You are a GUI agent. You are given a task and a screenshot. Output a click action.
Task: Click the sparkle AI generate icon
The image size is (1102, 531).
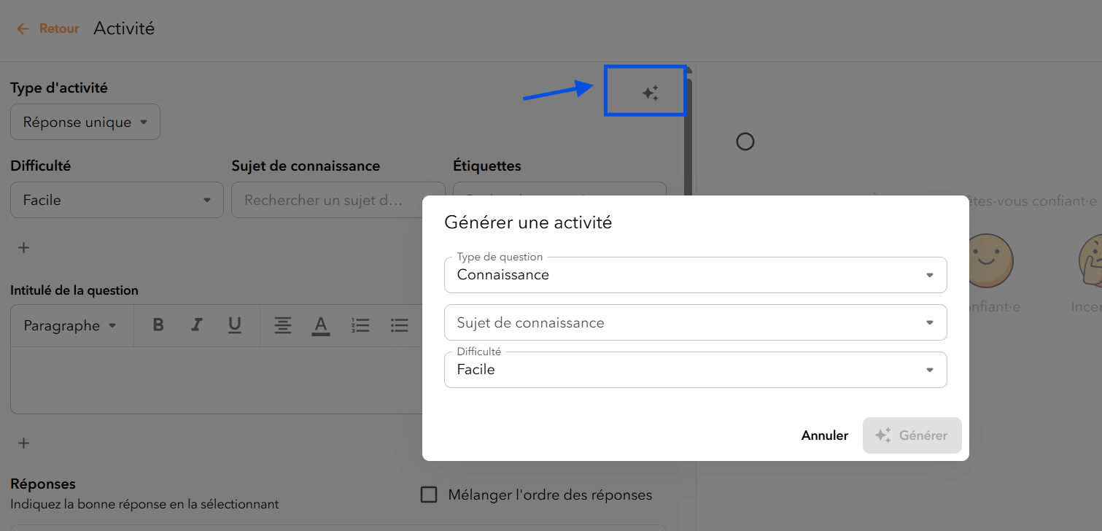pos(650,93)
